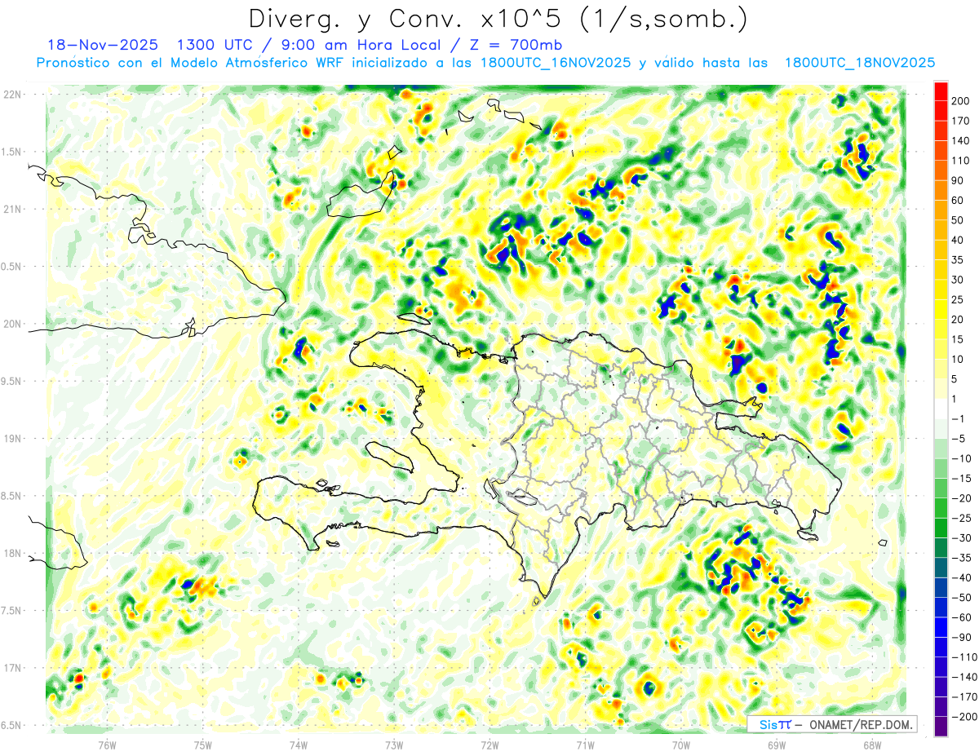The image size is (979, 756).
Task: Pick the green colorbar segment between -25 and -30
Action: 941,528
